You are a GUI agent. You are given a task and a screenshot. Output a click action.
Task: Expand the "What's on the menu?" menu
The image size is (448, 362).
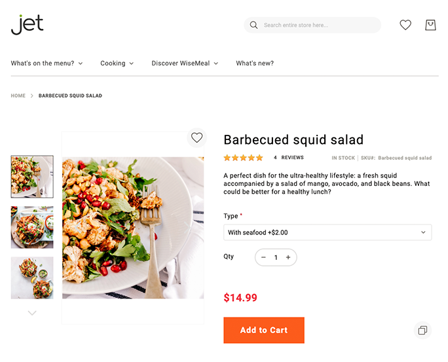(x=47, y=63)
